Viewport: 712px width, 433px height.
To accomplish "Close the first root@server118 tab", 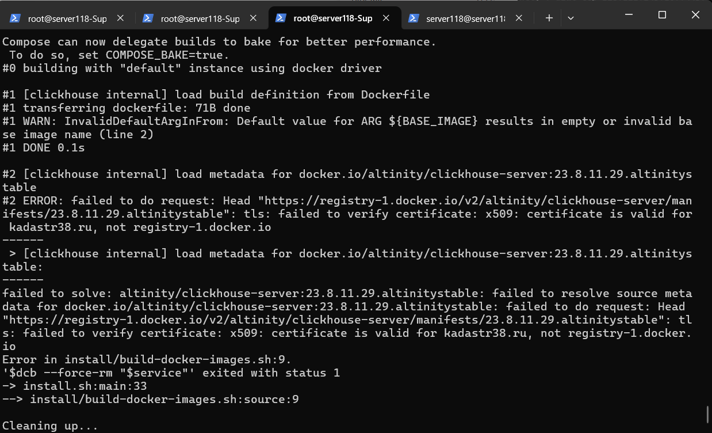I will [120, 18].
